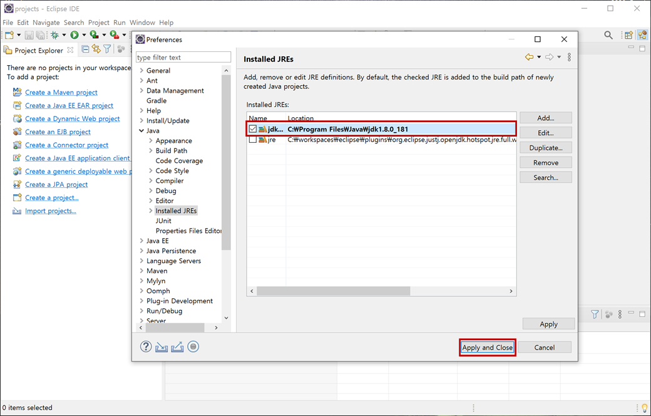This screenshot has height=416, width=651.
Task: Click the preferences tree vertical scrollbar
Action: coord(226,162)
